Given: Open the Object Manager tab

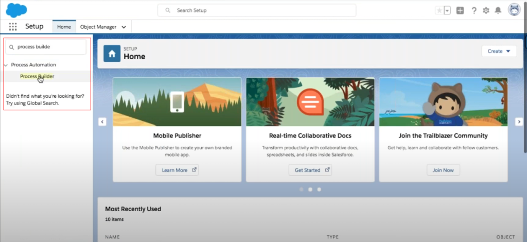Looking at the screenshot, I should [98, 27].
